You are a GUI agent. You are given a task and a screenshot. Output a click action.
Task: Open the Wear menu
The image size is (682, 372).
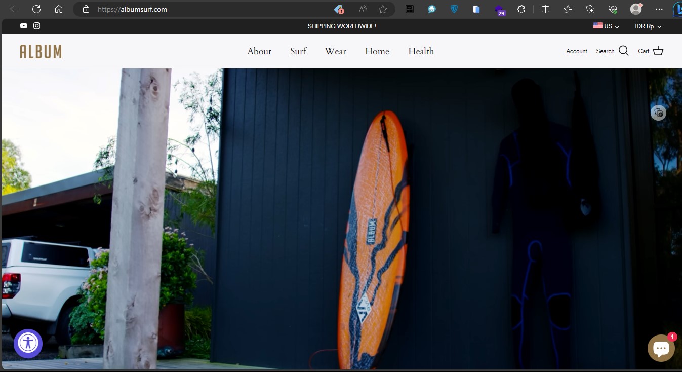point(336,51)
